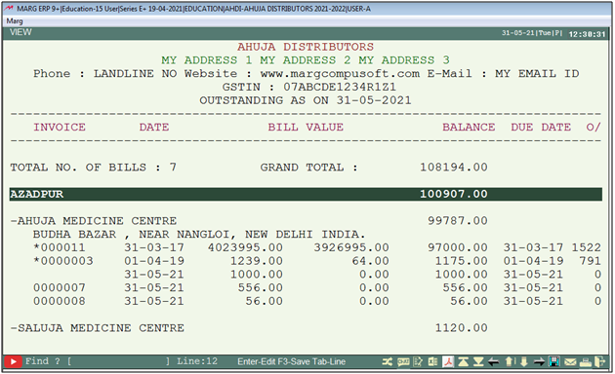Click the 12:30:31 clock in header
The height and width of the screenshot is (374, 615).
coord(587,34)
